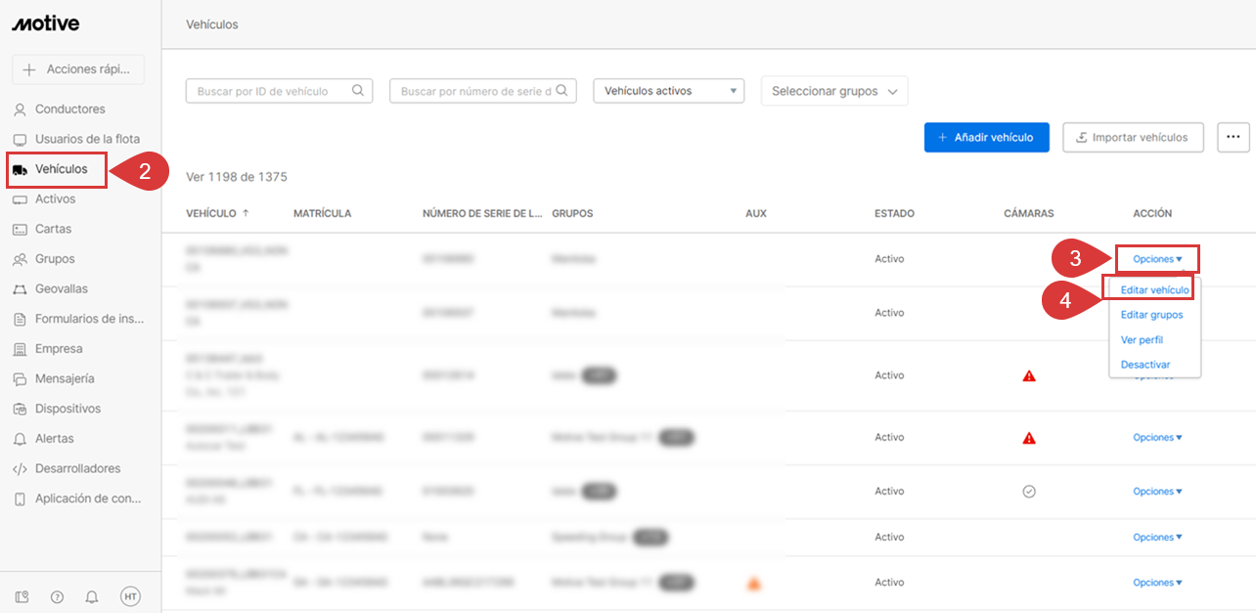This screenshot has width=1256, height=613.
Task: Click the MATRÍCULA column header
Action: coord(322,213)
